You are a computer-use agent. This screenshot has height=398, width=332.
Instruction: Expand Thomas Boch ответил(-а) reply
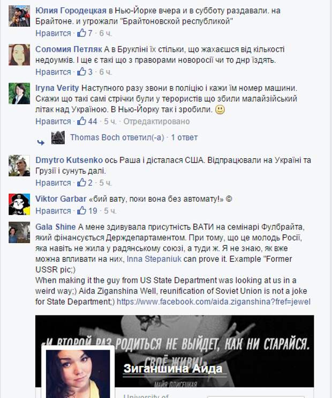pos(117,137)
